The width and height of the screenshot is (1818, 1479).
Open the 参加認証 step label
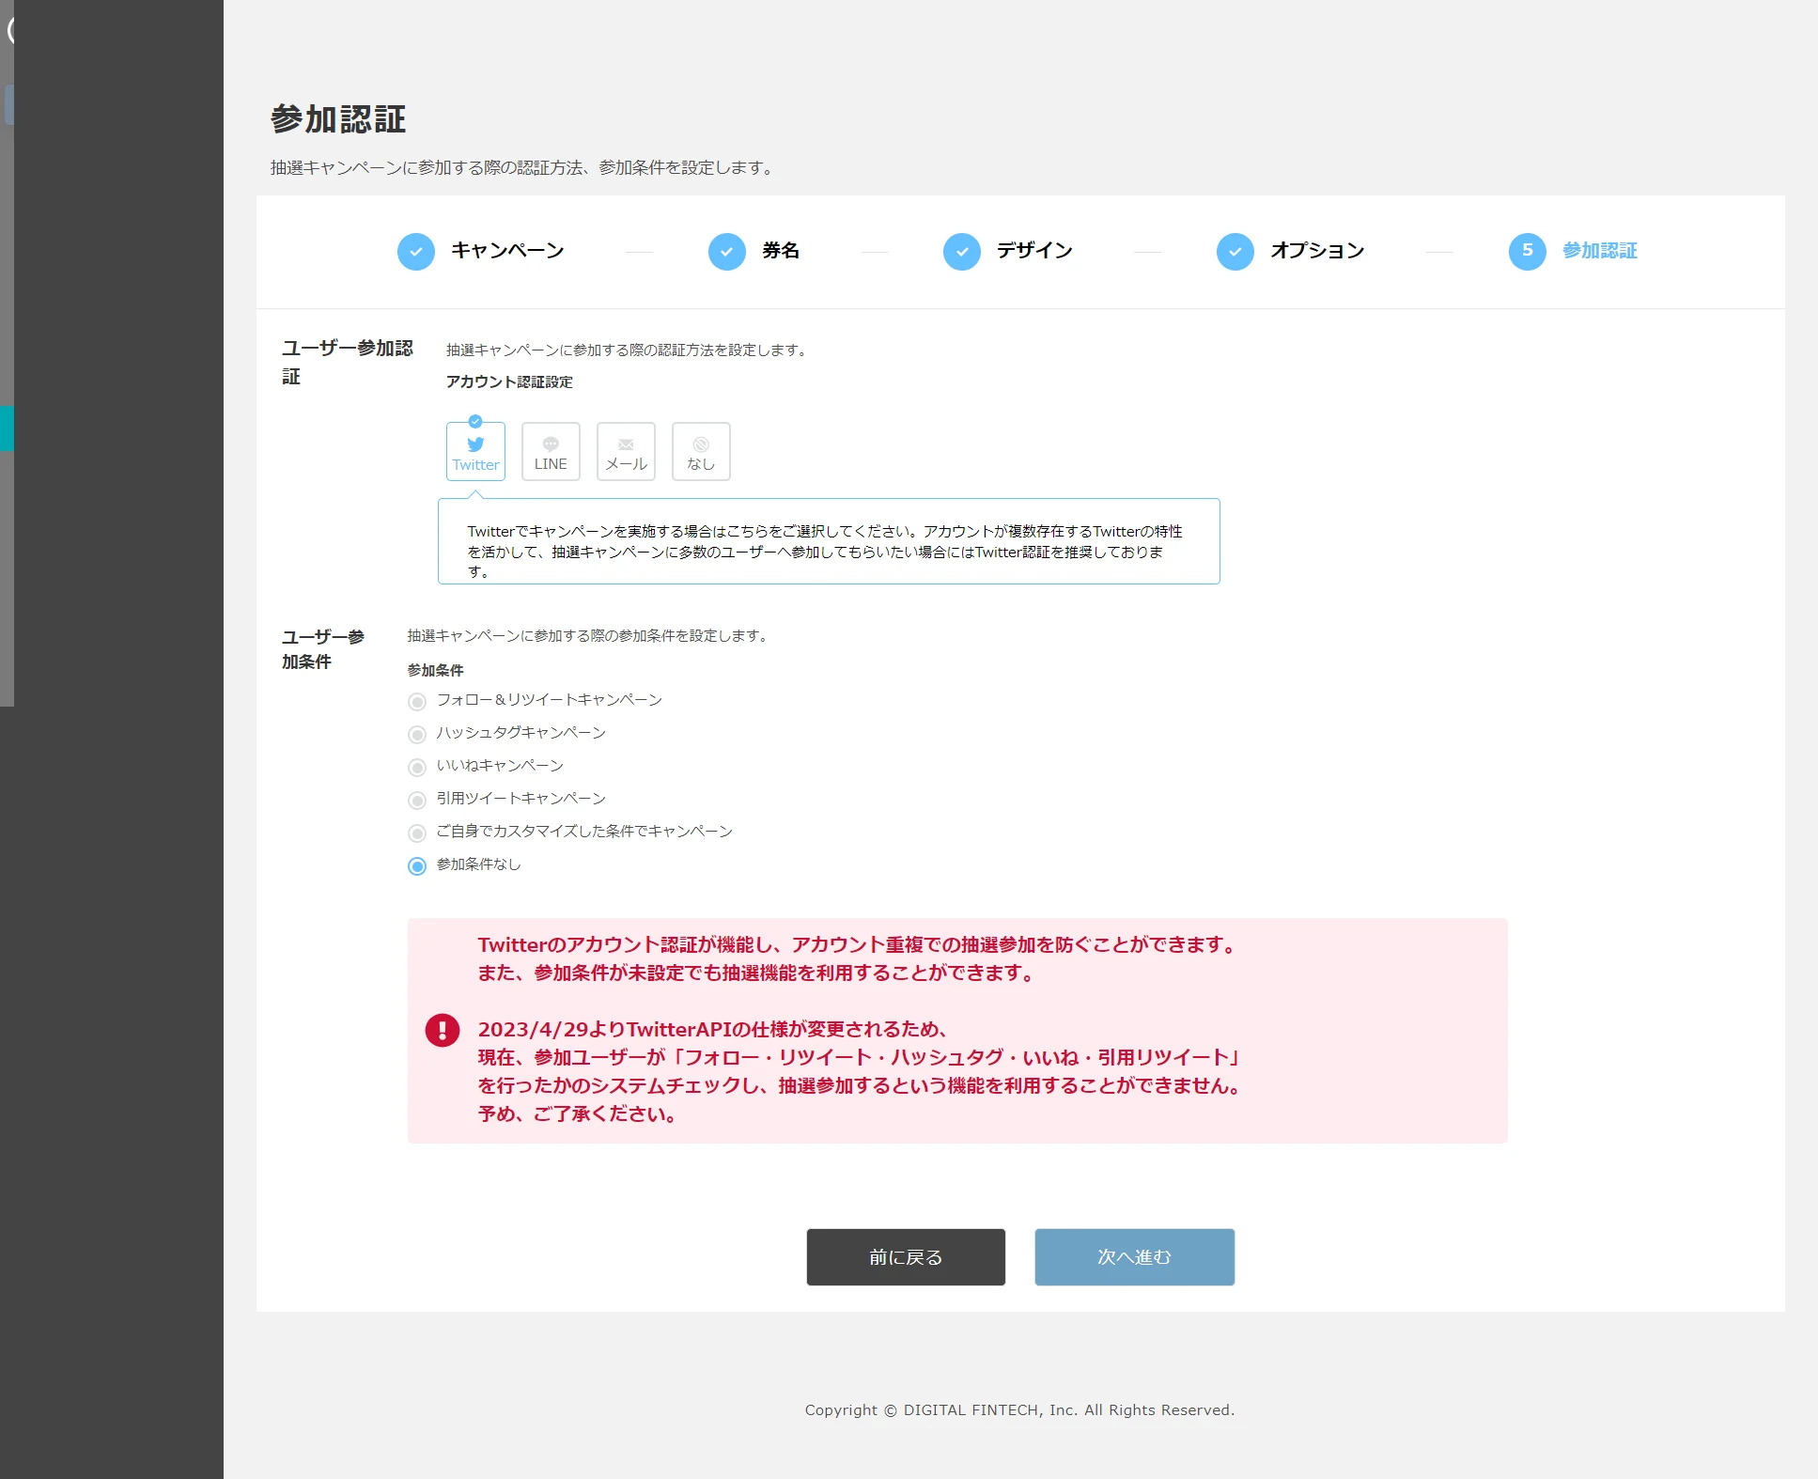pos(1600,251)
